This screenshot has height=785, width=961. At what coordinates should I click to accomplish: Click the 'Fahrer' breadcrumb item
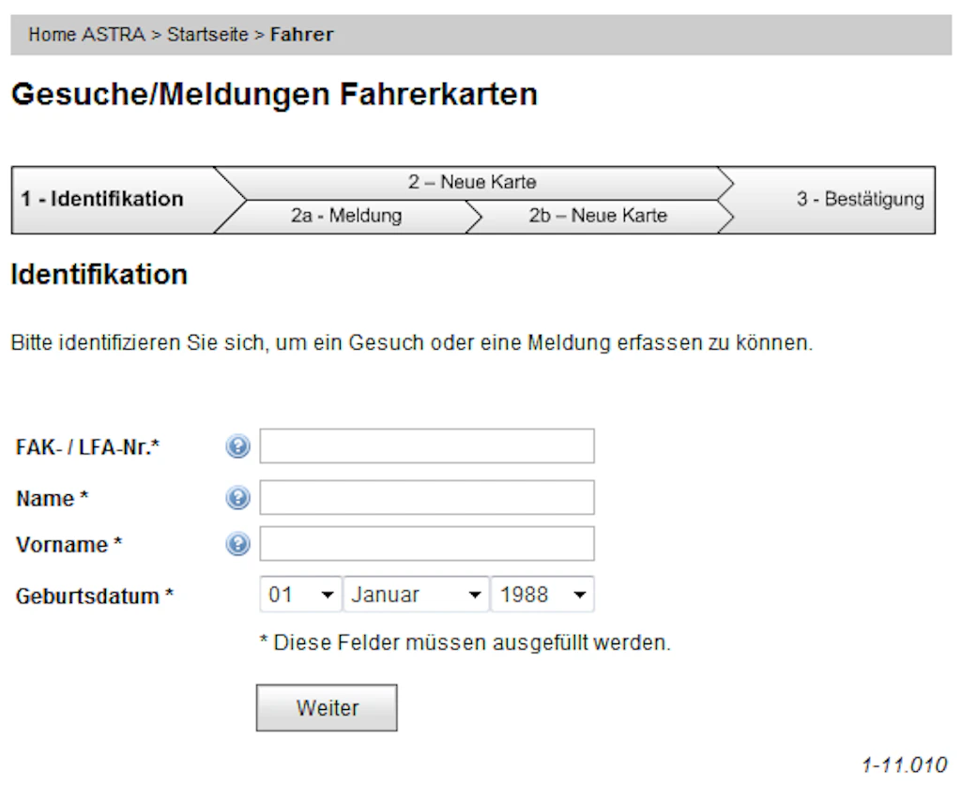[x=301, y=36]
